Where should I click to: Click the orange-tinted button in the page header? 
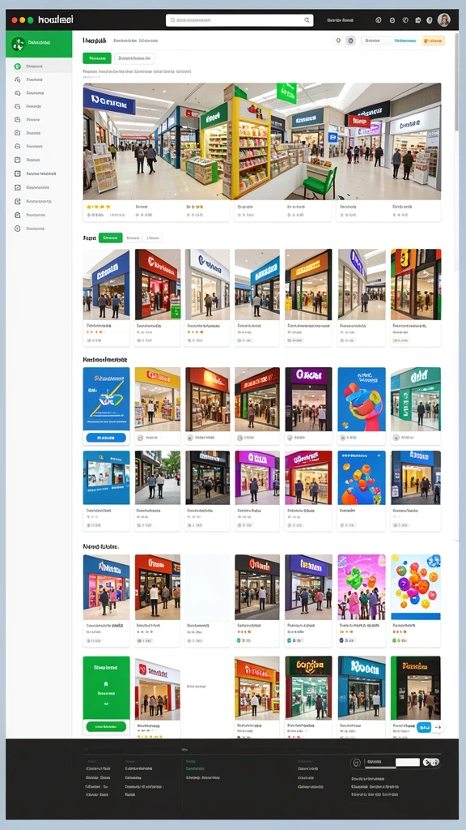click(434, 41)
